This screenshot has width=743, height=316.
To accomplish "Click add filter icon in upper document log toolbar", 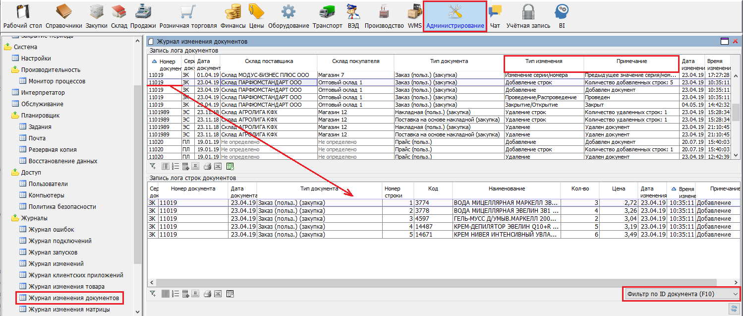I will tap(153, 166).
